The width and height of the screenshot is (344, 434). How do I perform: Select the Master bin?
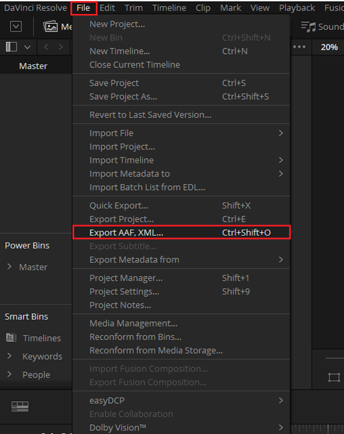coord(36,66)
